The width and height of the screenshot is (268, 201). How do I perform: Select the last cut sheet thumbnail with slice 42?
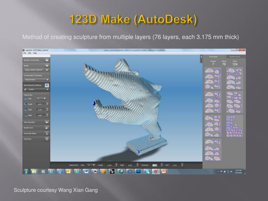pyautogui.click(x=213, y=150)
